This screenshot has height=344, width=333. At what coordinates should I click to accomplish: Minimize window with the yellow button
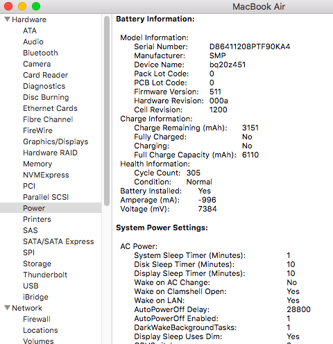pyautogui.click(x=22, y=6)
